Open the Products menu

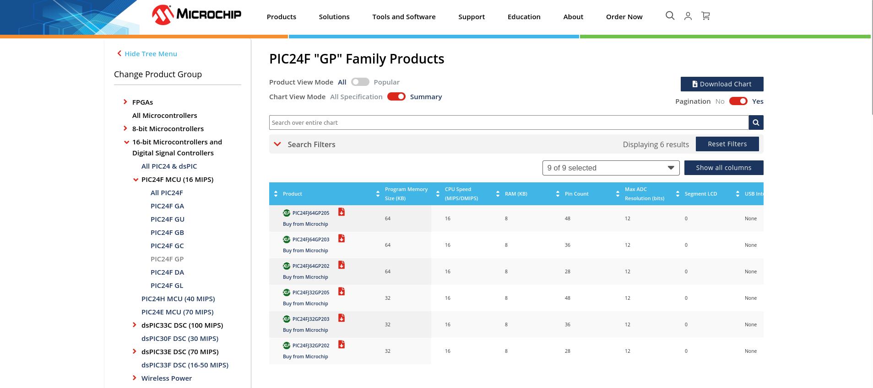pos(282,16)
